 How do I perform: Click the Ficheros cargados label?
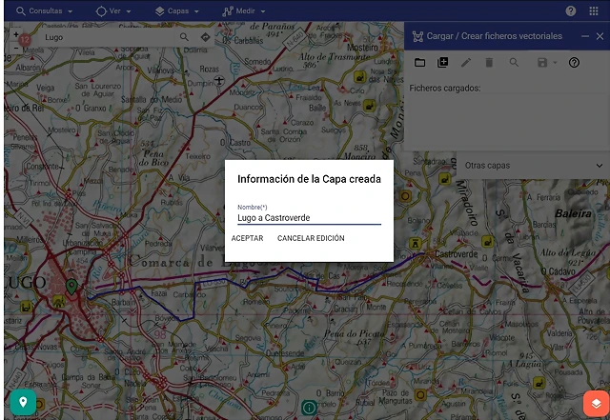445,89
